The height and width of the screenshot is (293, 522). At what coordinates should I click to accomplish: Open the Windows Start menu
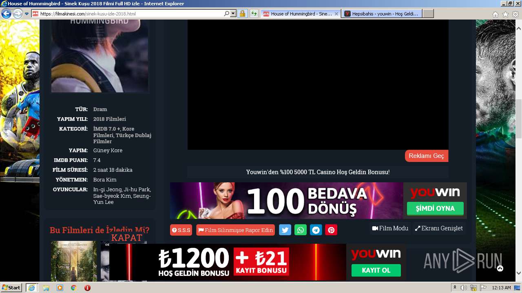[11, 287]
